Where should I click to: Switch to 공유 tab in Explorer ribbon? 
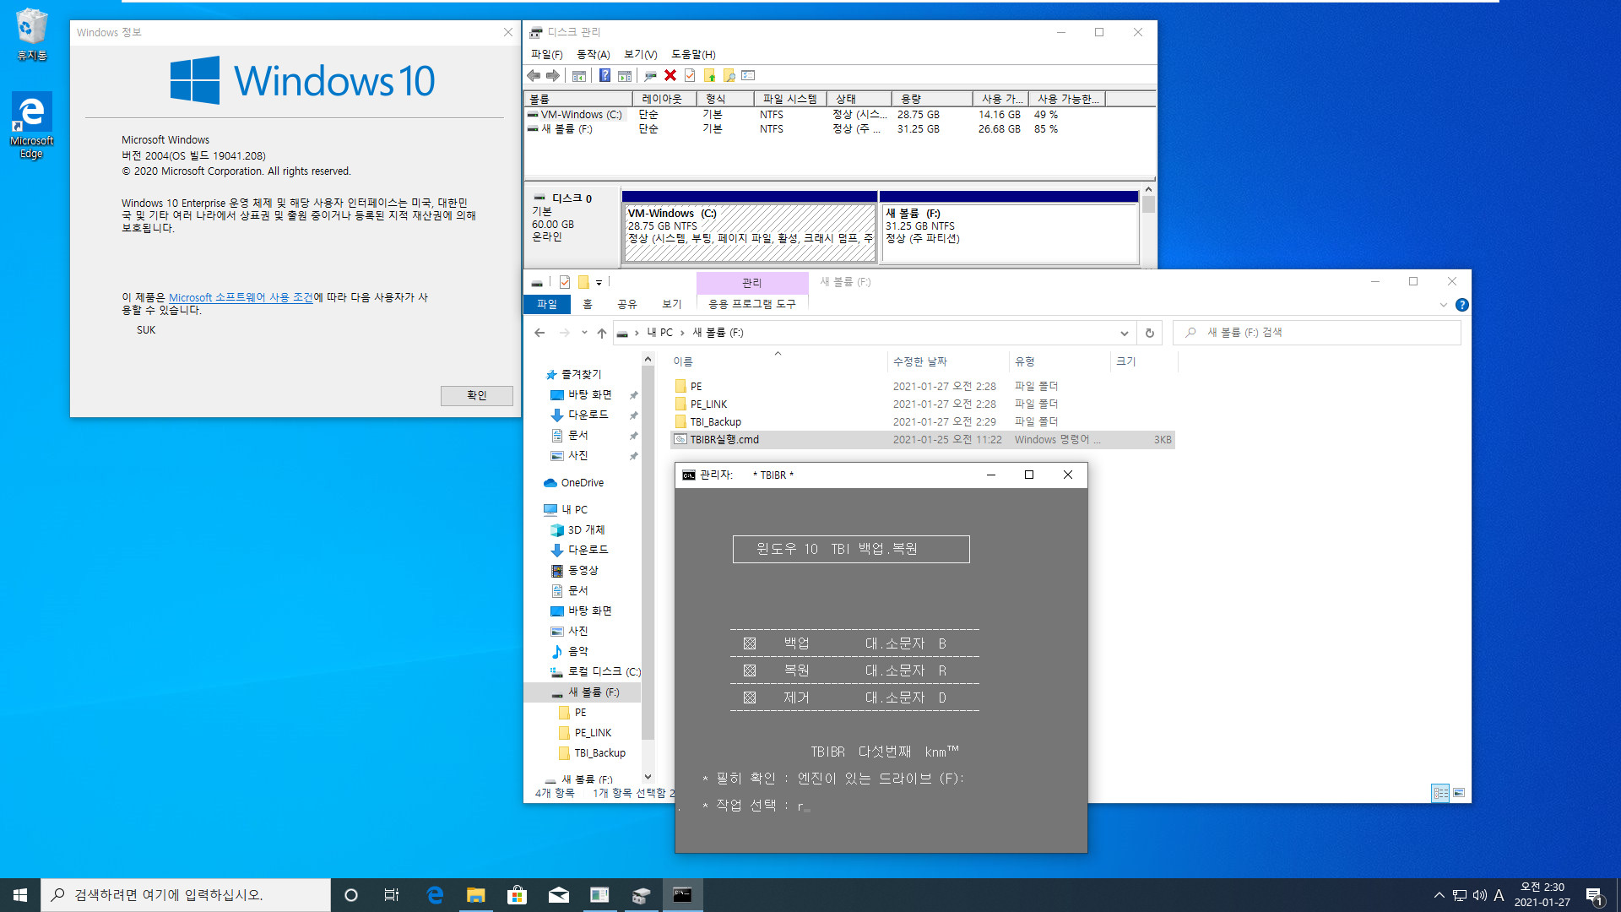coord(626,304)
